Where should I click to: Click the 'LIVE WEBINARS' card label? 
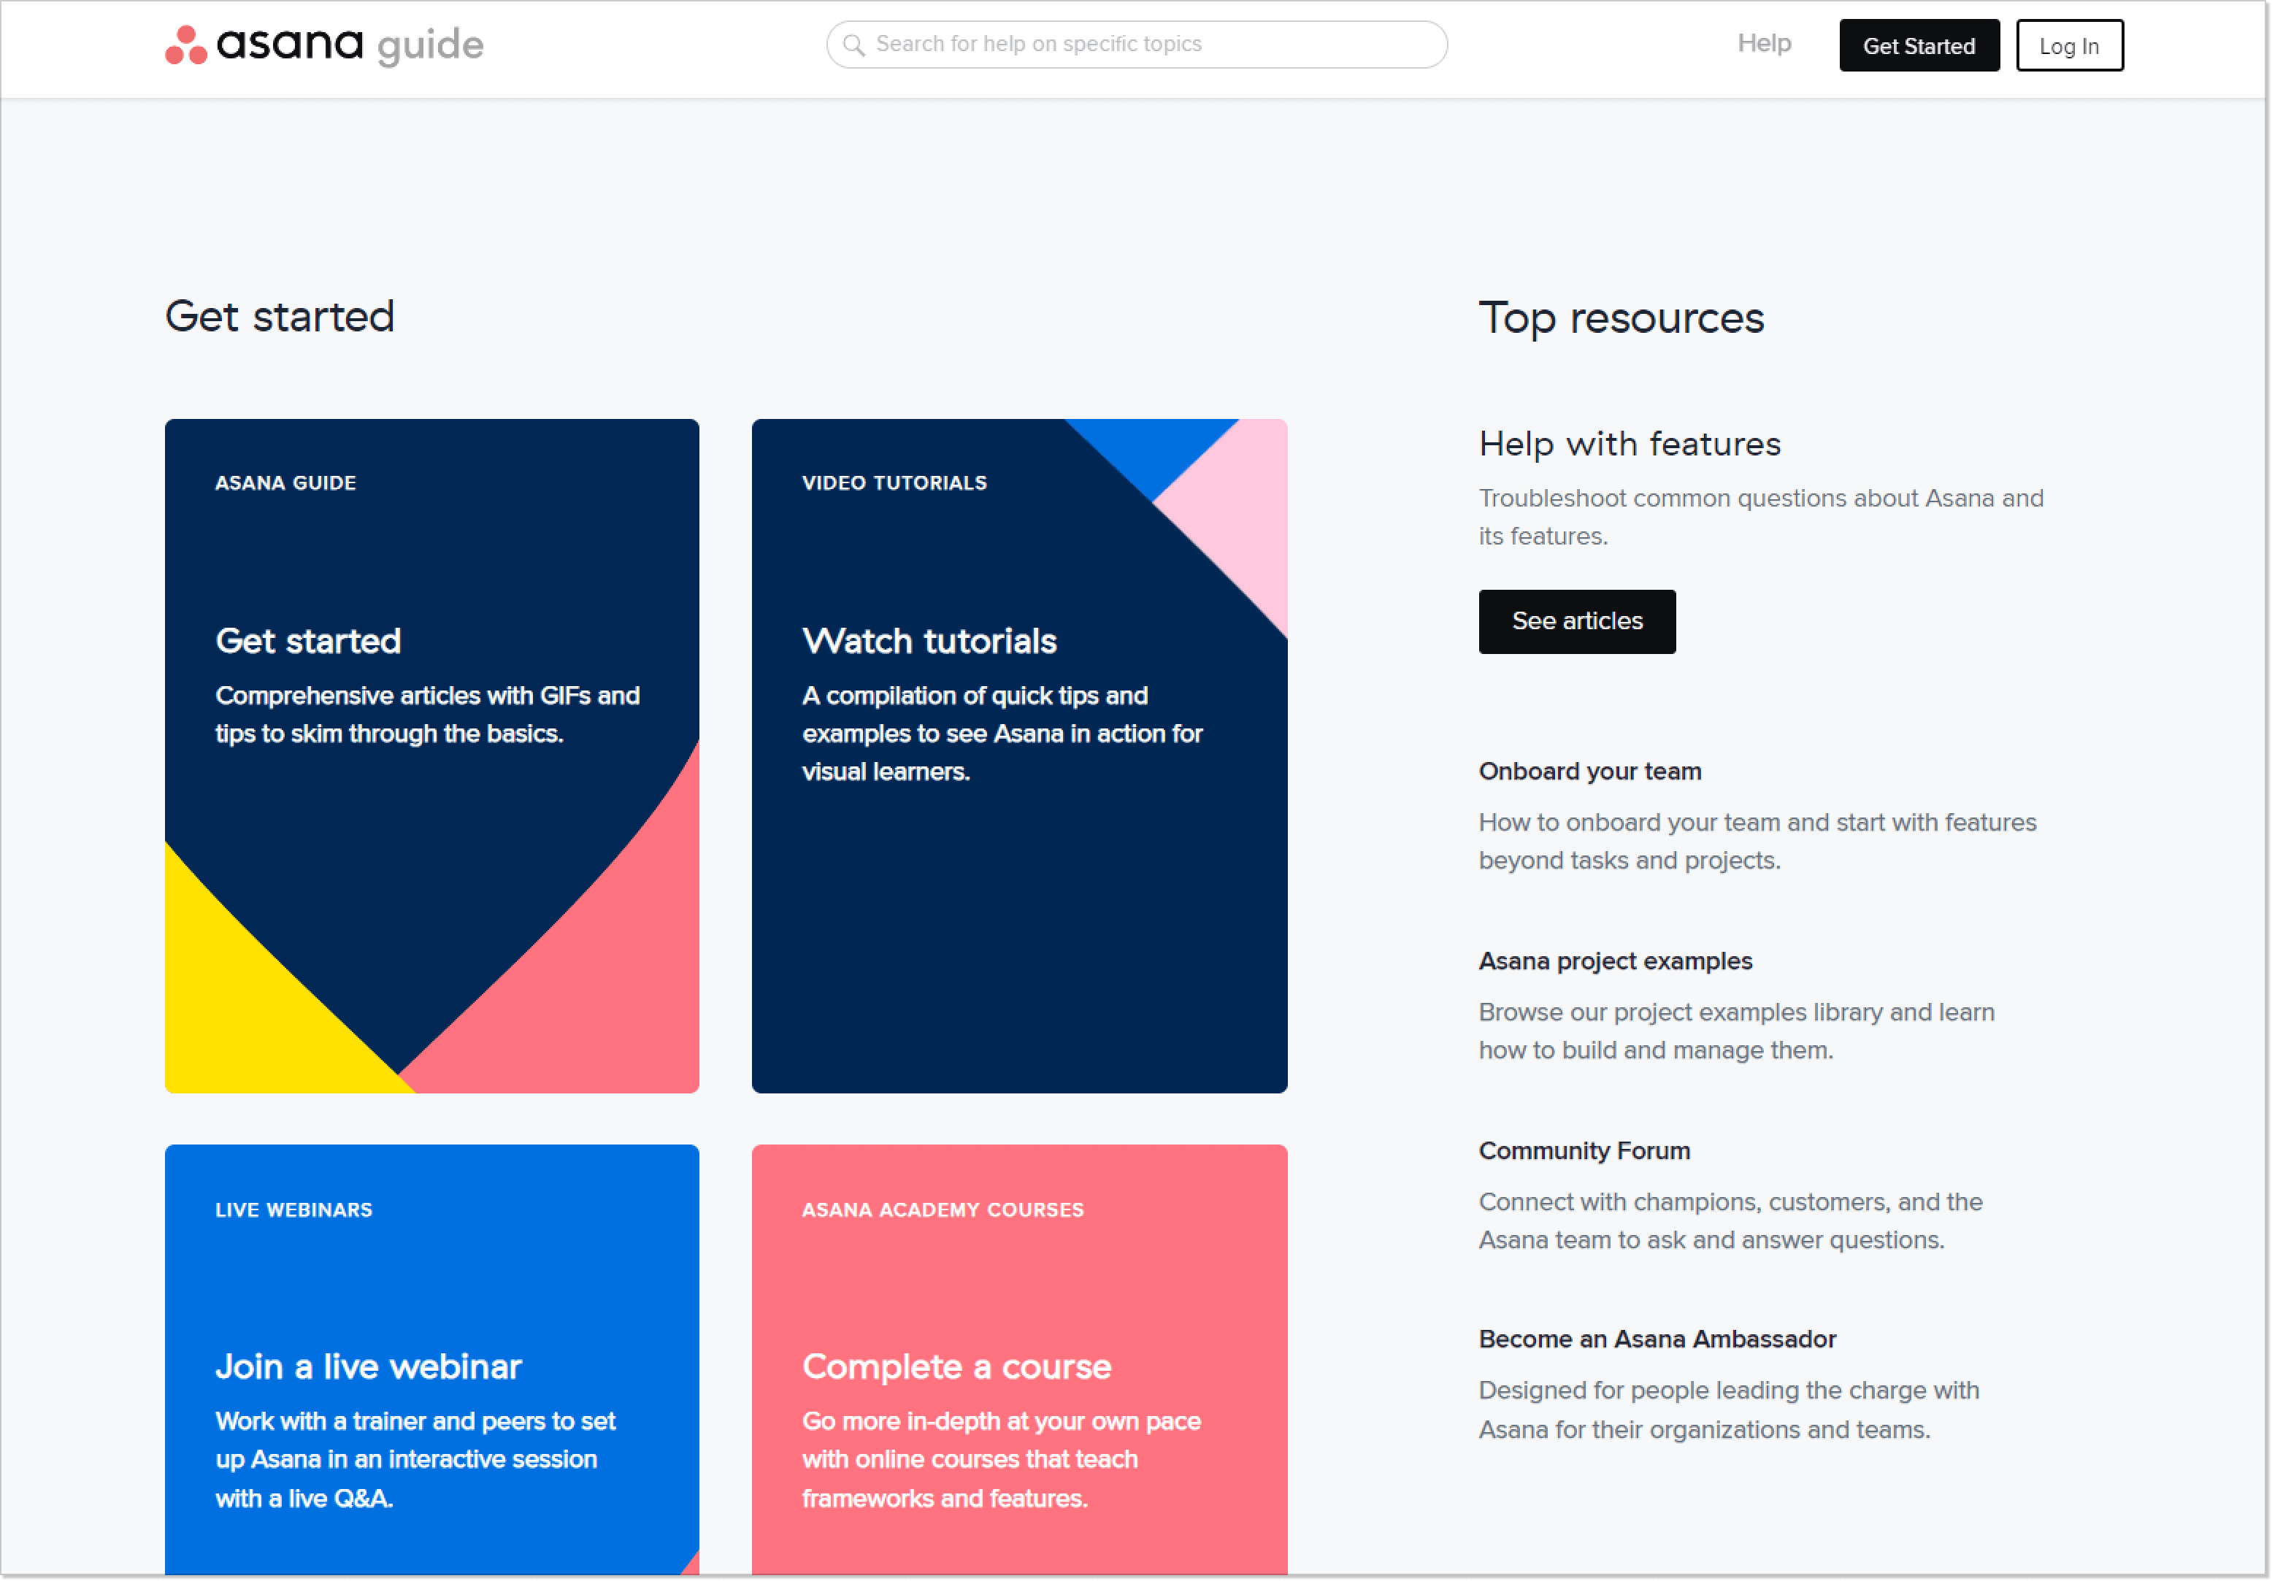tap(294, 1210)
